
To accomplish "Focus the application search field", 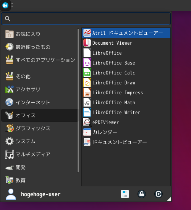I will point(86,19).
